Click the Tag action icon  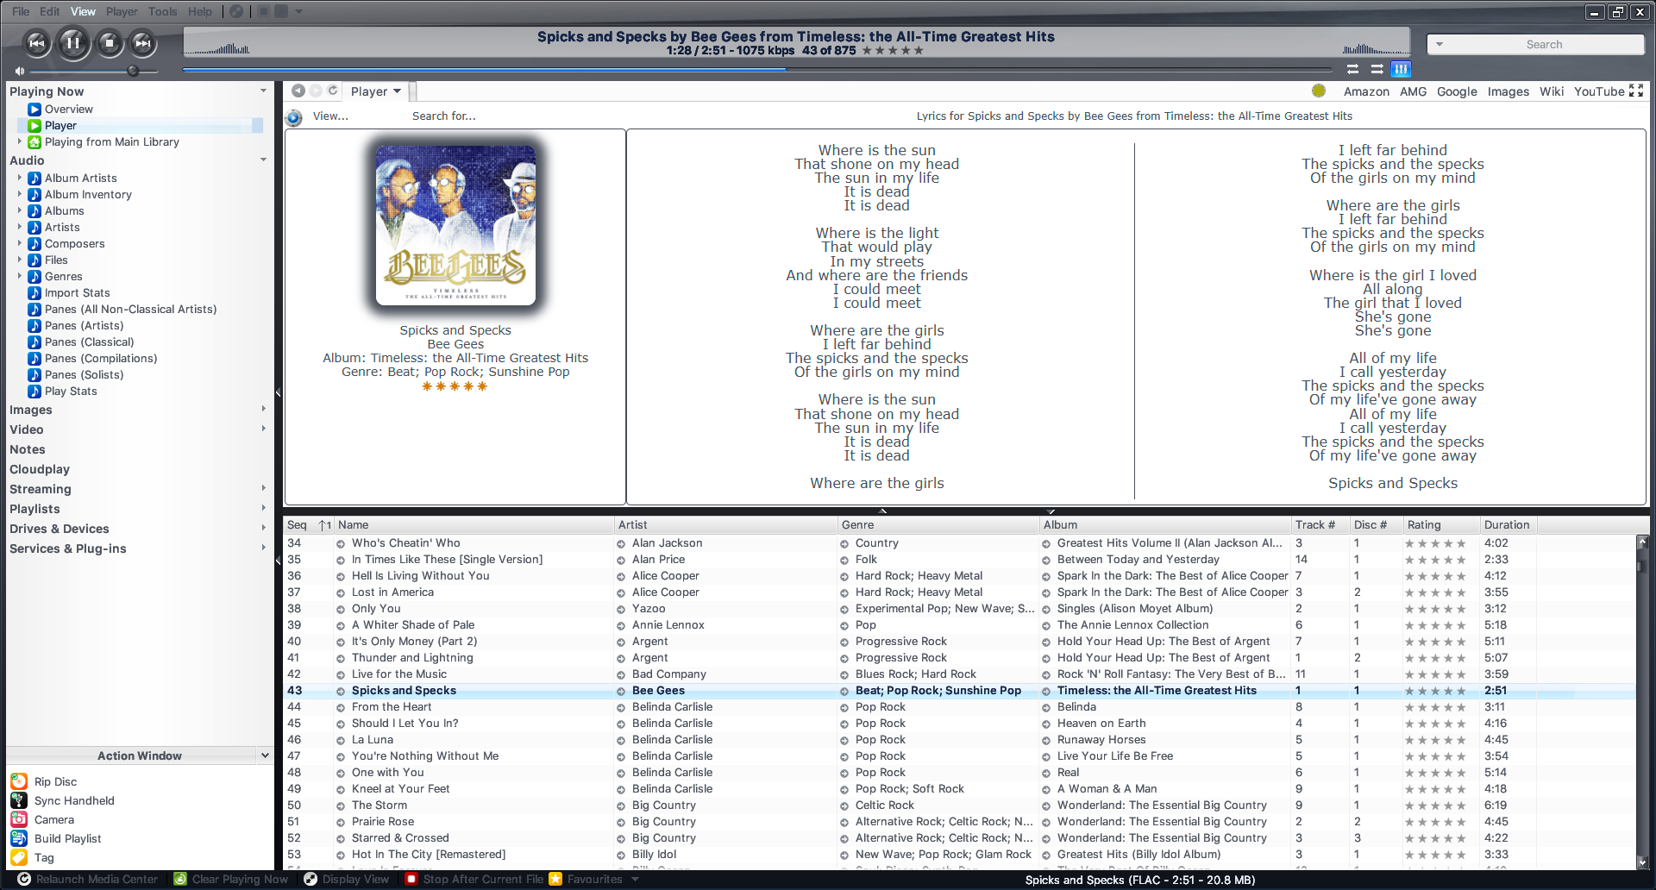tap(19, 857)
